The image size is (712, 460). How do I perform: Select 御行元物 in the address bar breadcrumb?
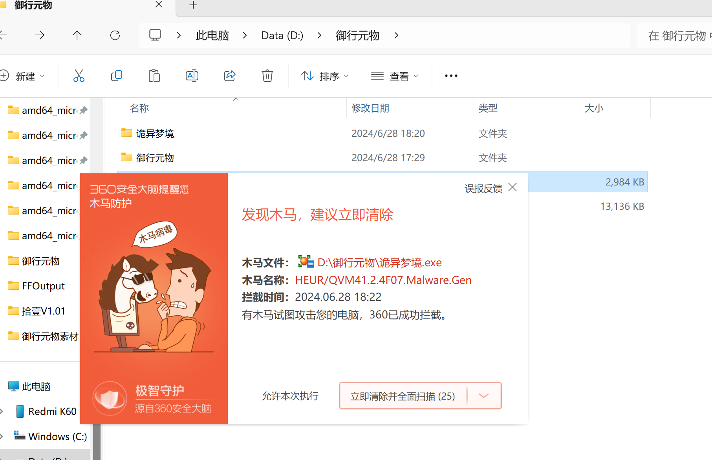point(358,36)
